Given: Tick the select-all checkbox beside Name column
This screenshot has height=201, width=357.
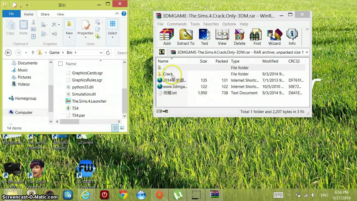Looking at the screenshot, I should tap(60, 64).
